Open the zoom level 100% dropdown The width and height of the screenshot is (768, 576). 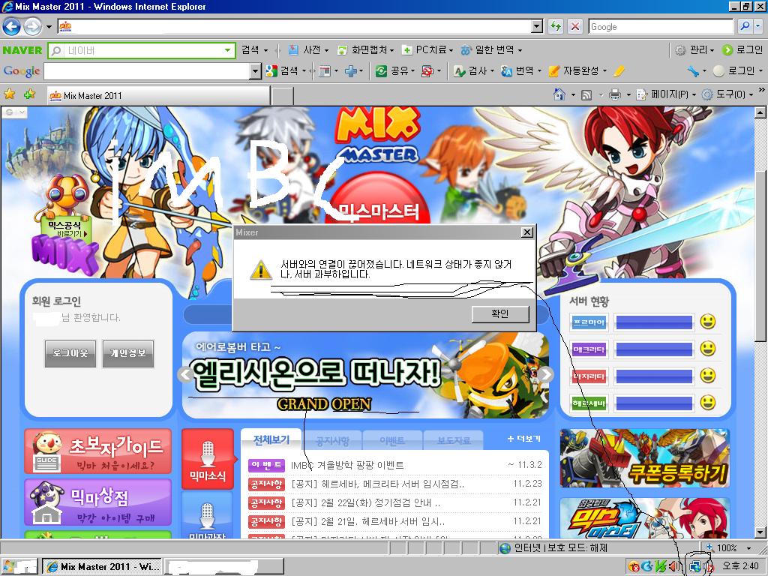pyautogui.click(x=749, y=548)
